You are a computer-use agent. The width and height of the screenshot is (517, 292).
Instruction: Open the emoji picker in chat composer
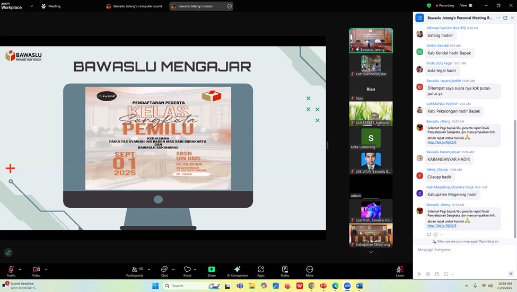point(428,274)
